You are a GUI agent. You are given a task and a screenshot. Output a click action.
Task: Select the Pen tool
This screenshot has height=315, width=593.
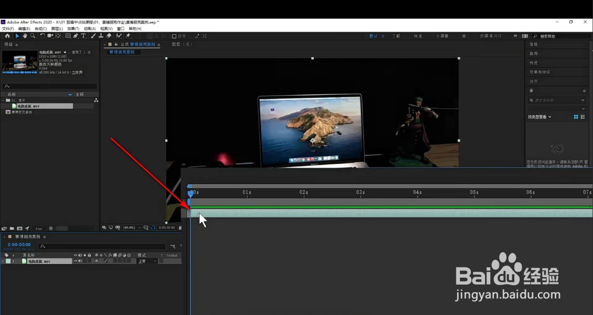point(76,36)
